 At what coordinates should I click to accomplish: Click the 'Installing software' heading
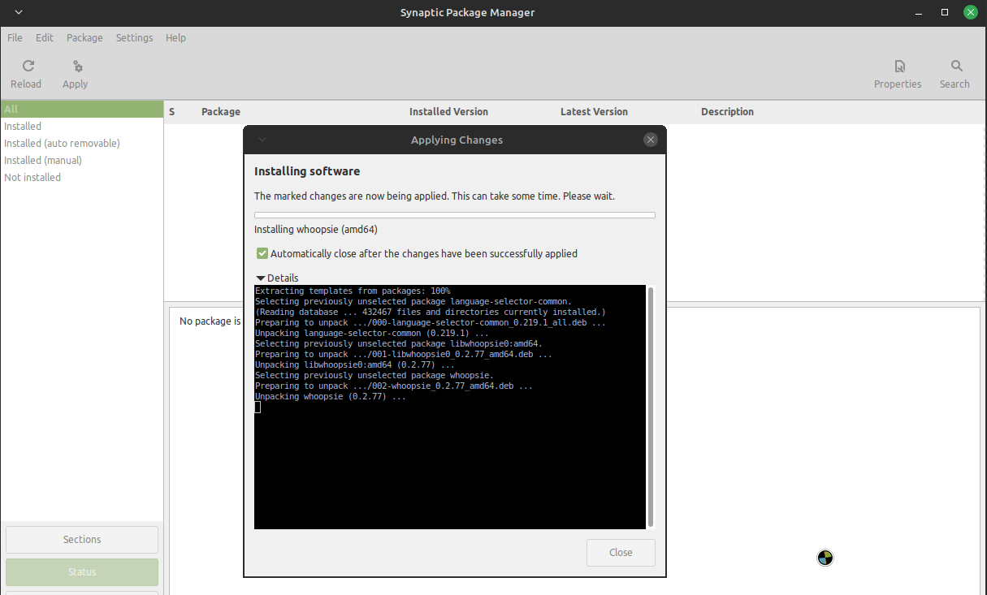tap(307, 171)
